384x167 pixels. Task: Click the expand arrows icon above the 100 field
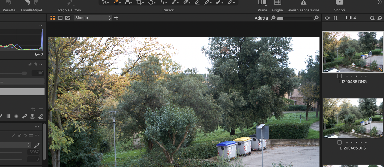(30, 64)
